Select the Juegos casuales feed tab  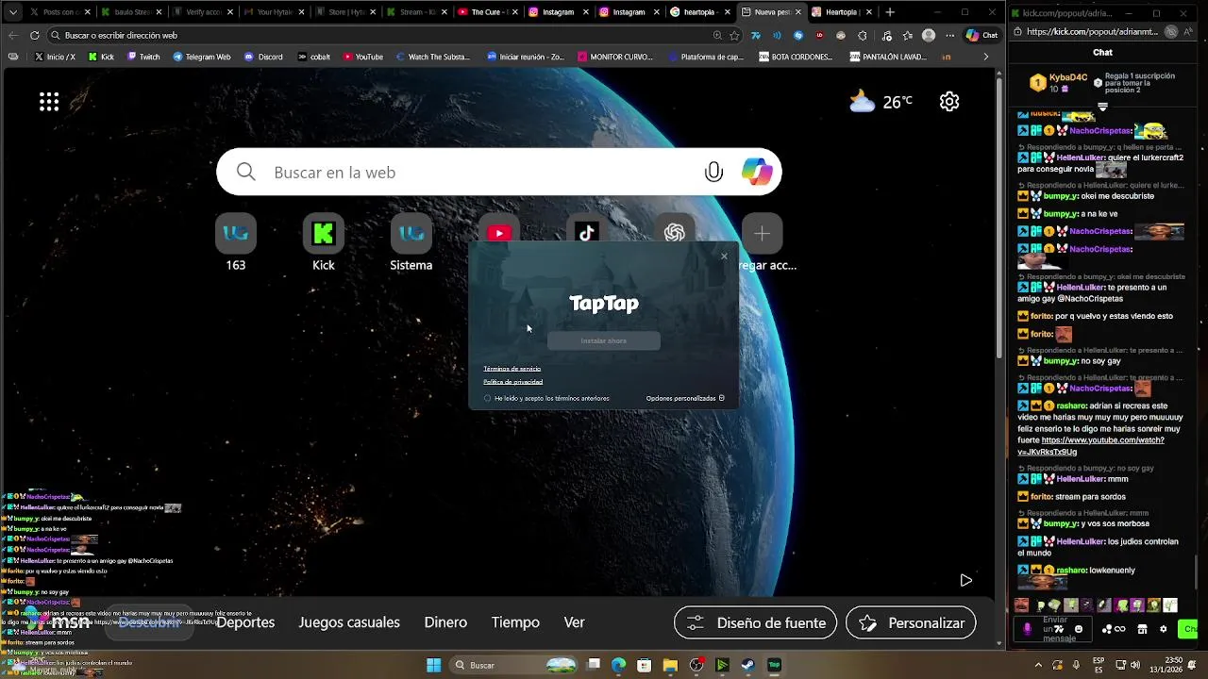coord(349,622)
